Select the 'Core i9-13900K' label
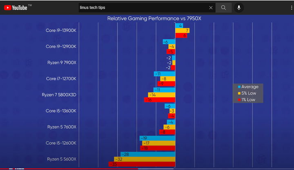294x170 pixels. [x=61, y=30]
